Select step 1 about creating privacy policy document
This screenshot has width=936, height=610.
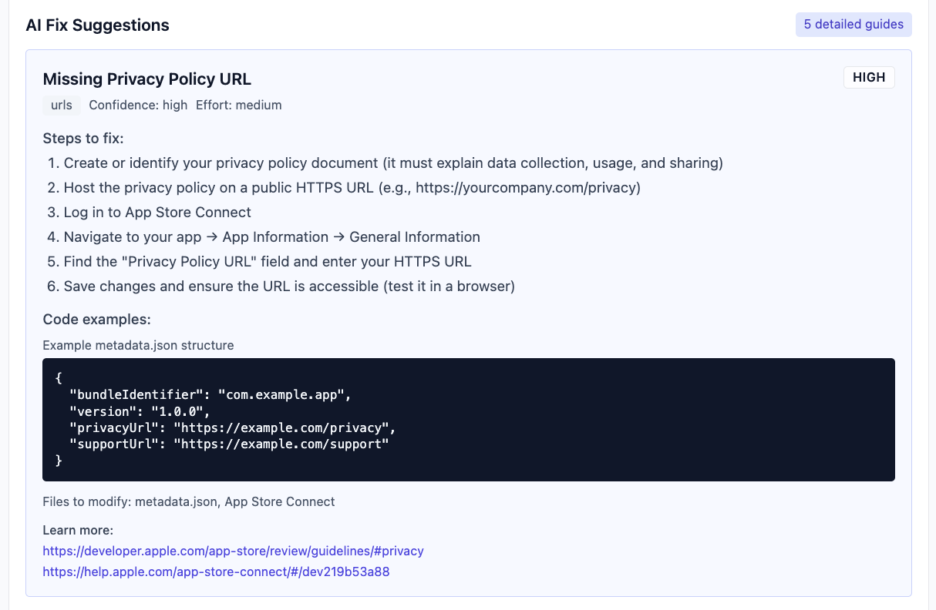pyautogui.click(x=393, y=163)
